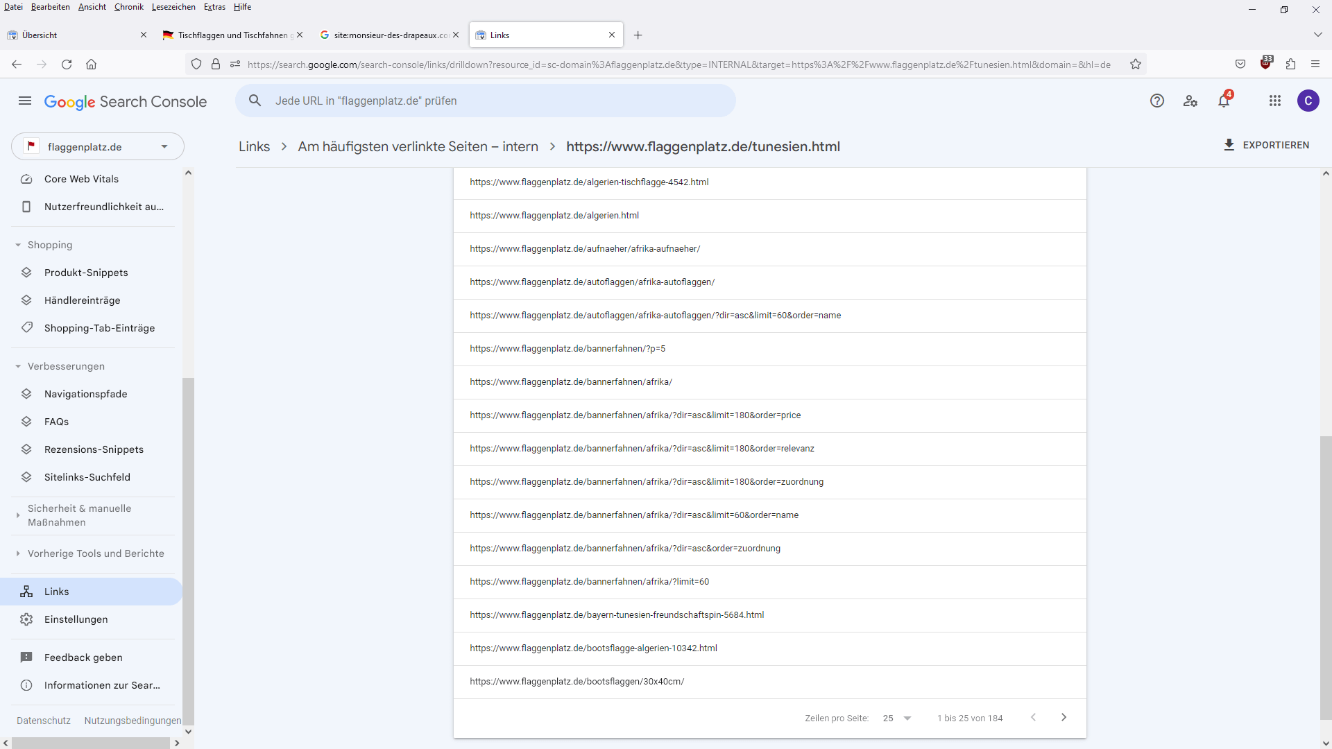Open the account avatar C

click(x=1308, y=101)
